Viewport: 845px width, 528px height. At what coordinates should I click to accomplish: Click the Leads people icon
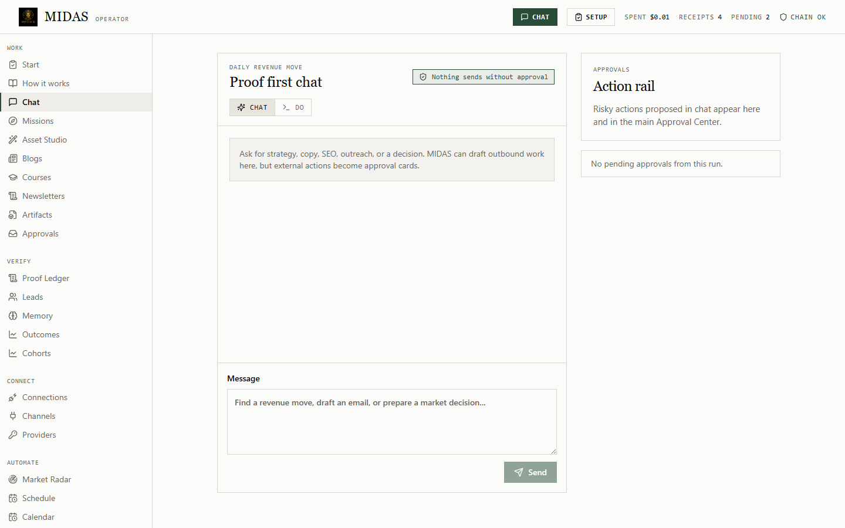13,297
